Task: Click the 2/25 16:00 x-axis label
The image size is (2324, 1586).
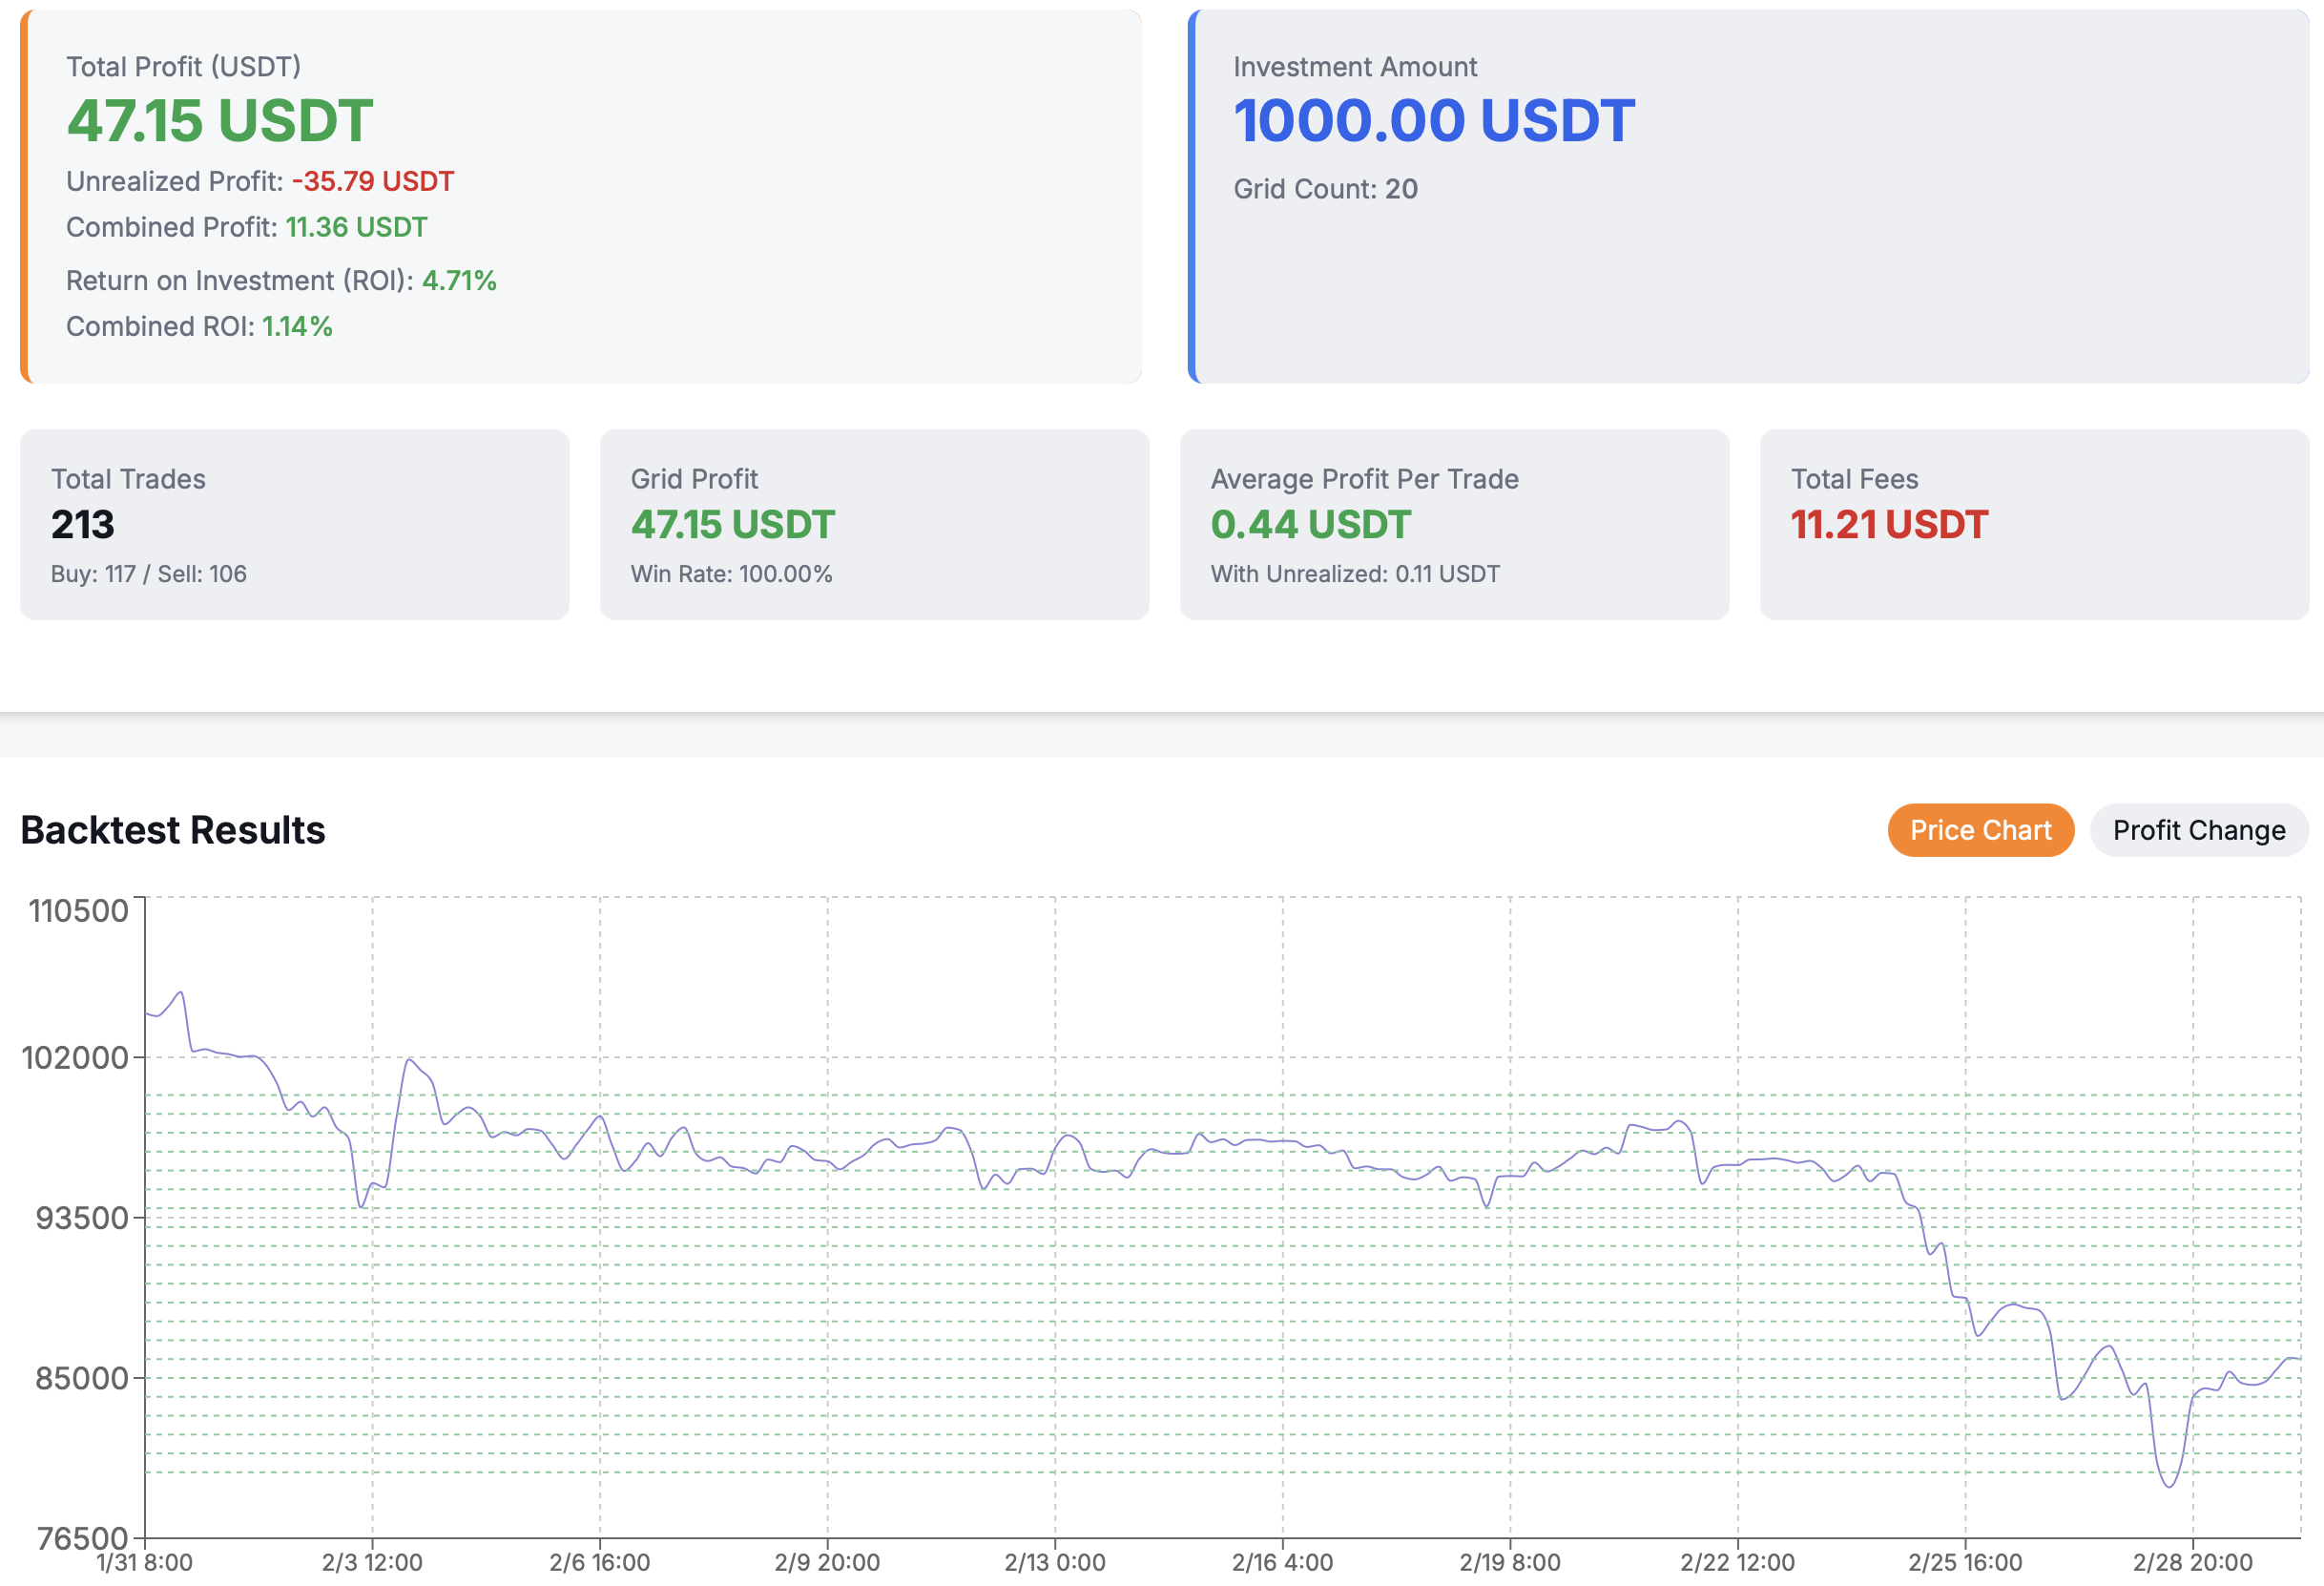Action: coord(1965,1563)
